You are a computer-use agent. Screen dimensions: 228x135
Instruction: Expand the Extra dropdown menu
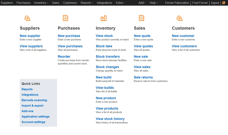120,3
